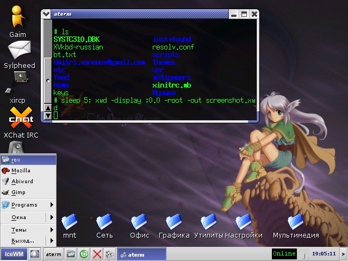Open the Сеть folder icon
Image resolution: width=348 pixels, height=261 pixels.
coord(104,221)
